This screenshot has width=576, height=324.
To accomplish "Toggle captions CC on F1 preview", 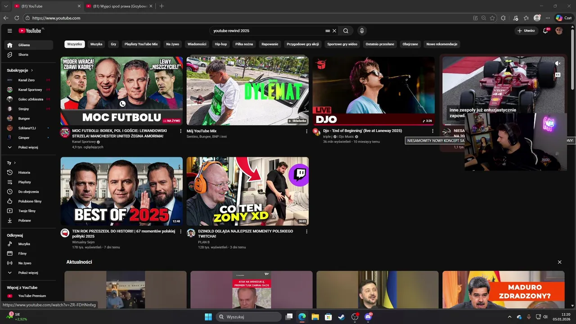I will [x=558, y=75].
